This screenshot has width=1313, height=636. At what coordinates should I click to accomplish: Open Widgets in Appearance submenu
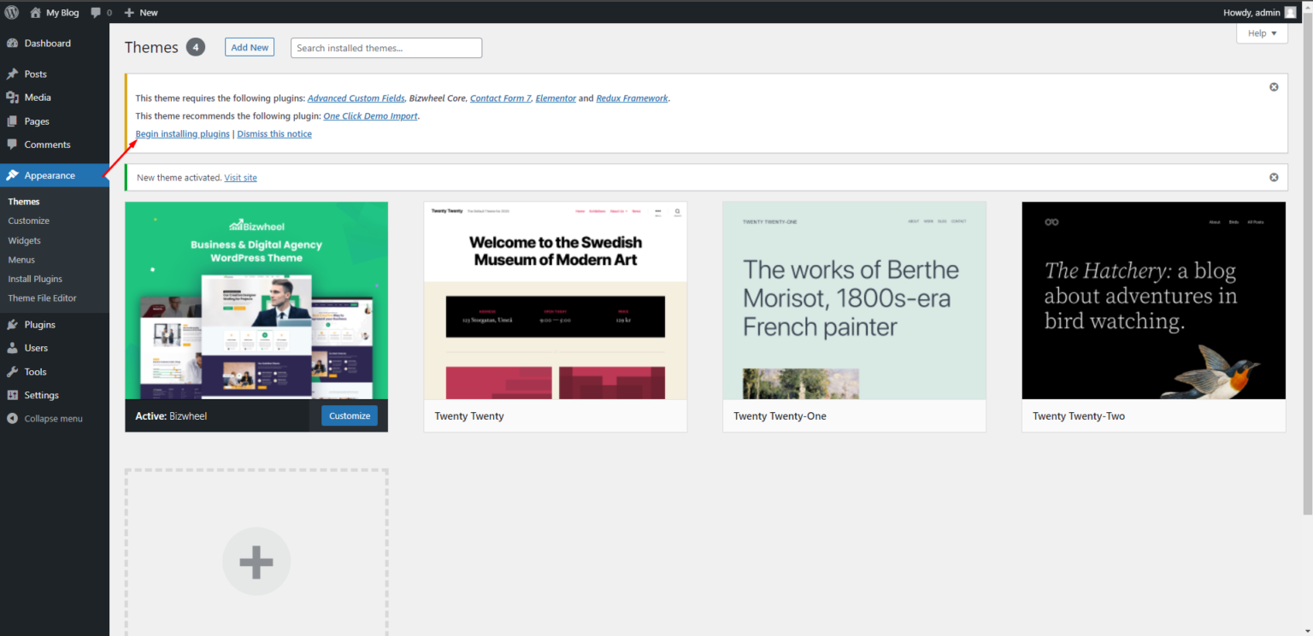pyautogui.click(x=25, y=240)
